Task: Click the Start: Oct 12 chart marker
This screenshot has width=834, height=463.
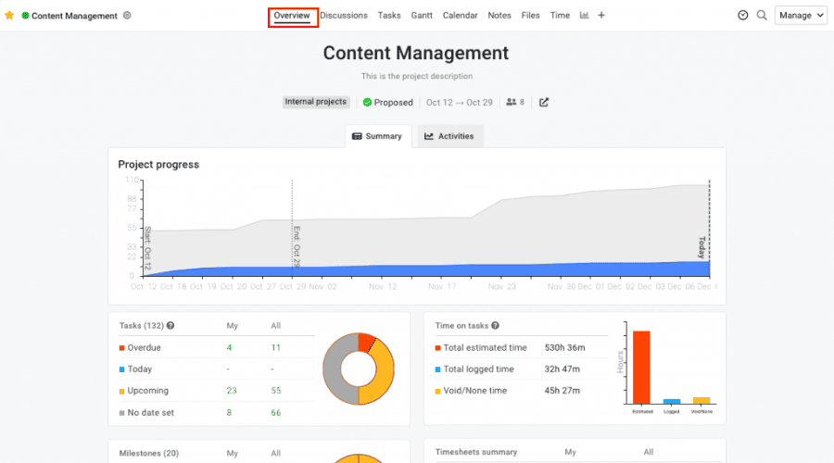Action: (x=148, y=248)
